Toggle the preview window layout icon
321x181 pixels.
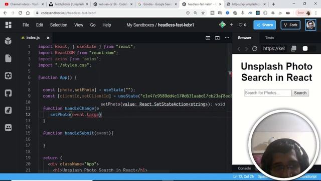[217, 38]
